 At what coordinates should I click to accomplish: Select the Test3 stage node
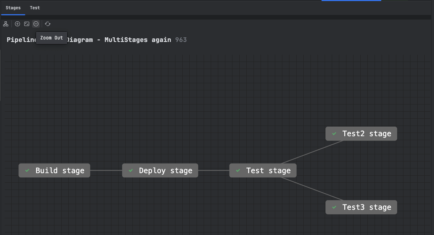pos(361,207)
